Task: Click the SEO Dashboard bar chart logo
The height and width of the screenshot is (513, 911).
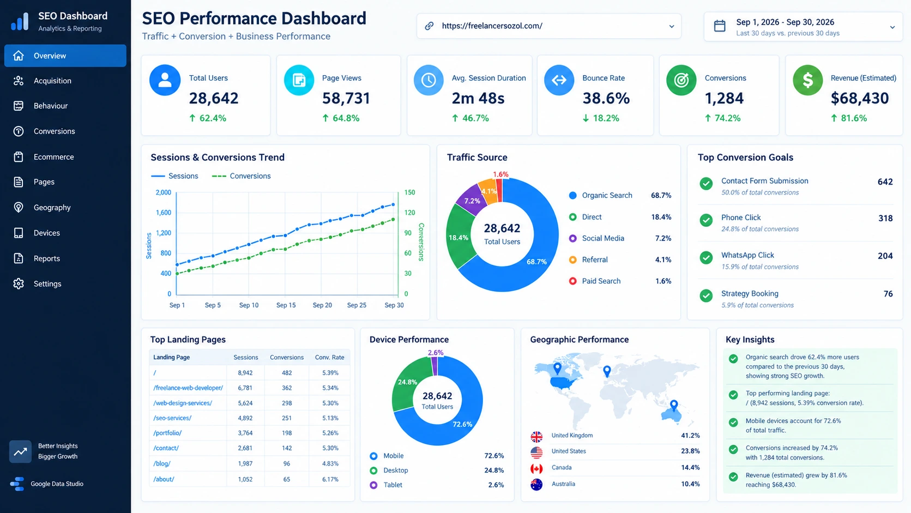Action: tap(20, 22)
